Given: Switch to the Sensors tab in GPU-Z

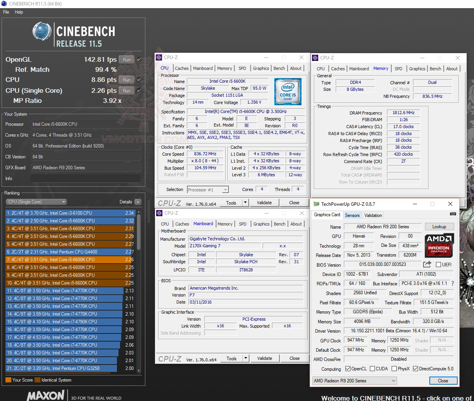Looking at the screenshot, I should (352, 215).
